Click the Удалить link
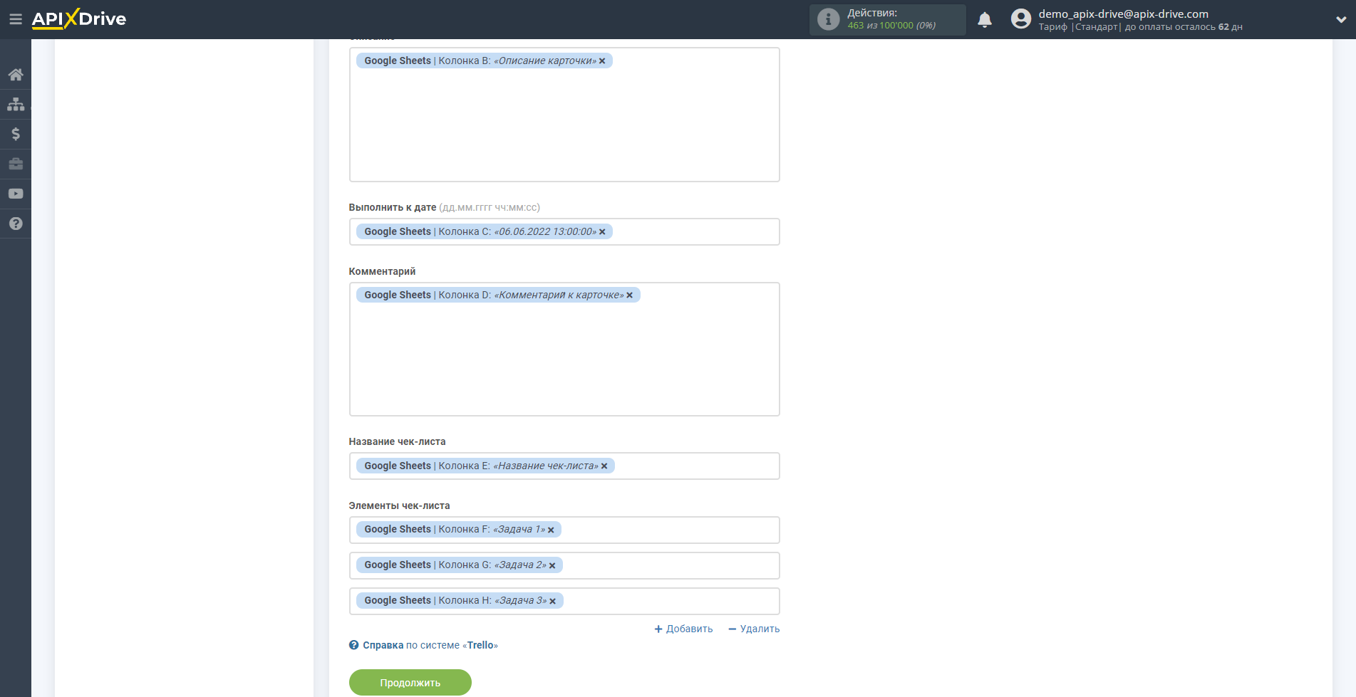Viewport: 1356px width, 697px height. coord(754,629)
